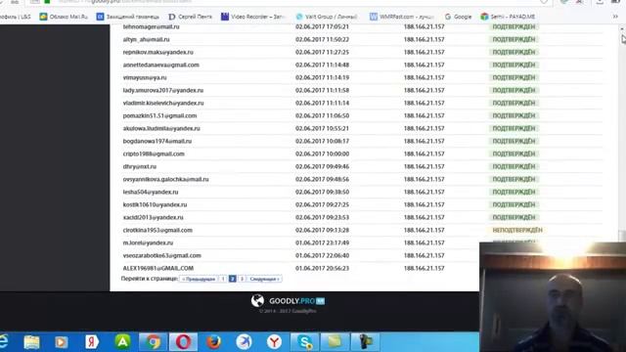Image resolution: width=626 pixels, height=352 pixels.
Task: Select email vseozarabotke63@gmail.com
Action: (161, 255)
